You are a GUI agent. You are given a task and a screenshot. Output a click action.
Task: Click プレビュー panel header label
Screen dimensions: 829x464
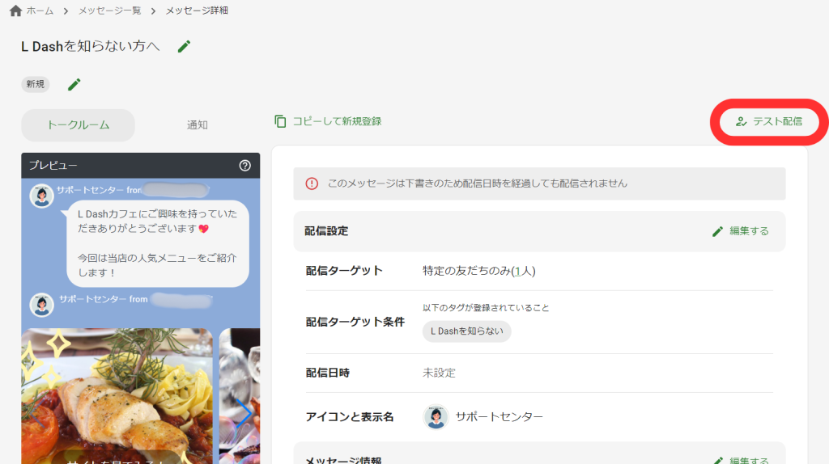pyautogui.click(x=53, y=166)
